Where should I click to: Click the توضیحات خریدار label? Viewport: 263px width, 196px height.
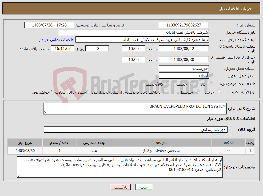coord(240,167)
